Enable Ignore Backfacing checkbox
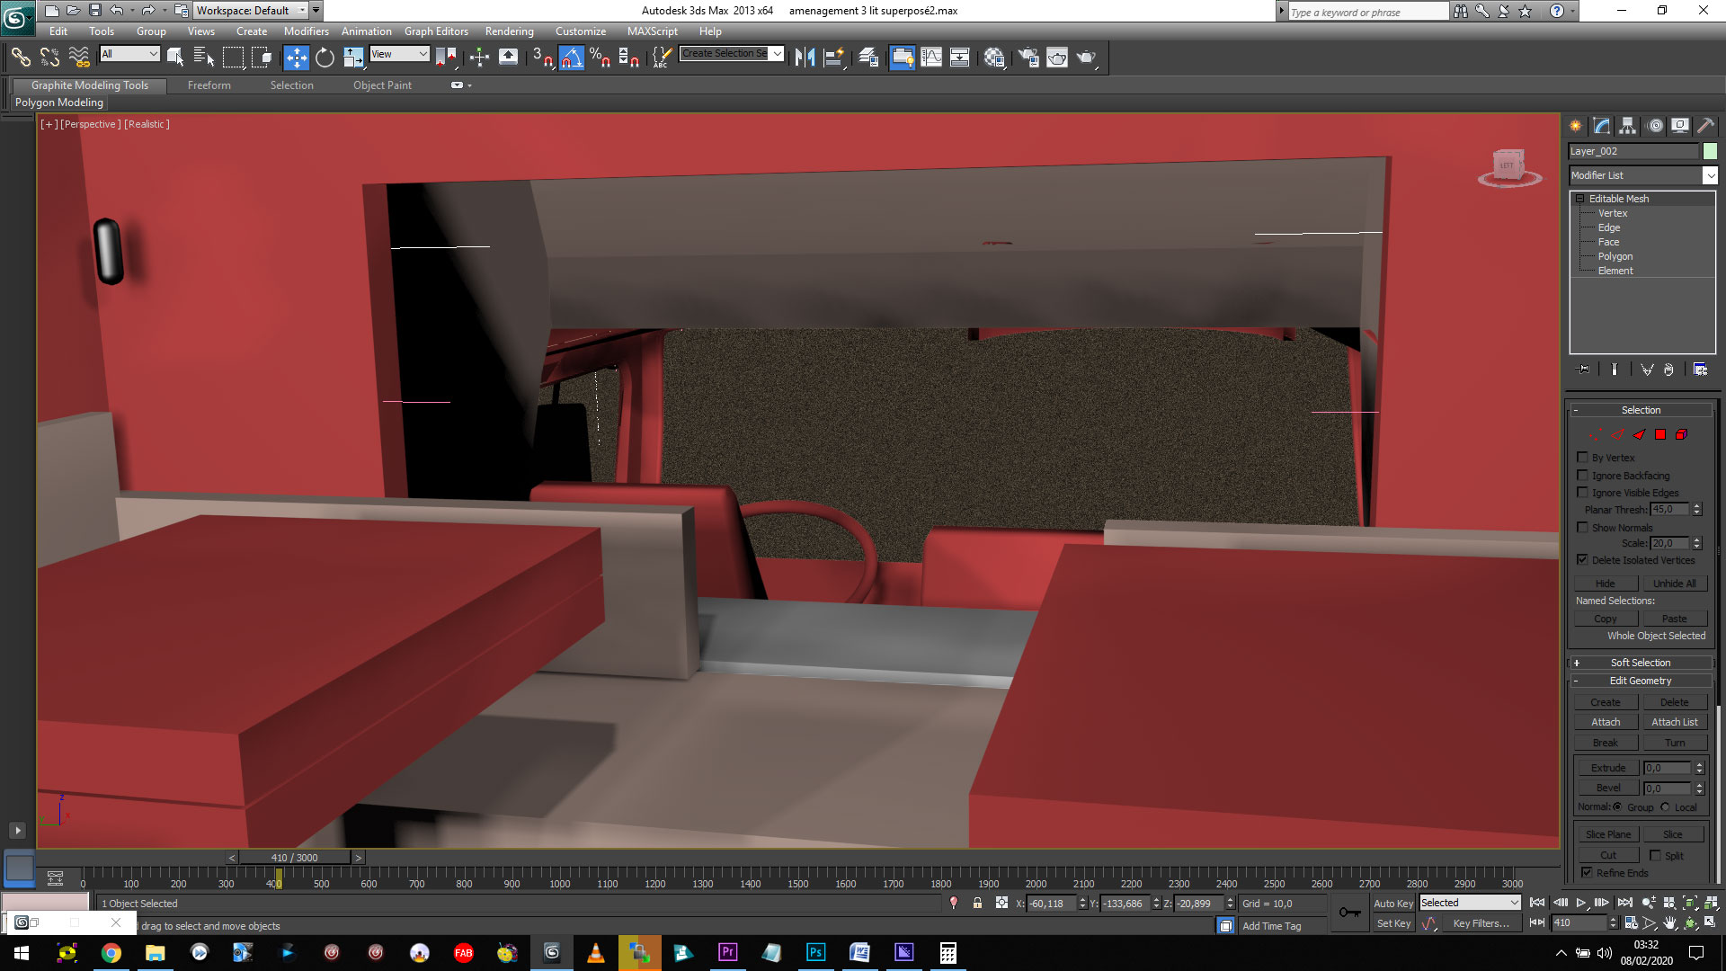 (1582, 475)
